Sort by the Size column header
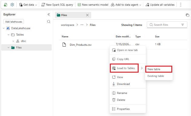This screenshot has width=191, height=116. click(x=157, y=36)
